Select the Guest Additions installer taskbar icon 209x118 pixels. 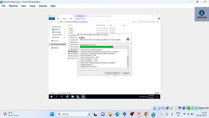(x=83, y=97)
